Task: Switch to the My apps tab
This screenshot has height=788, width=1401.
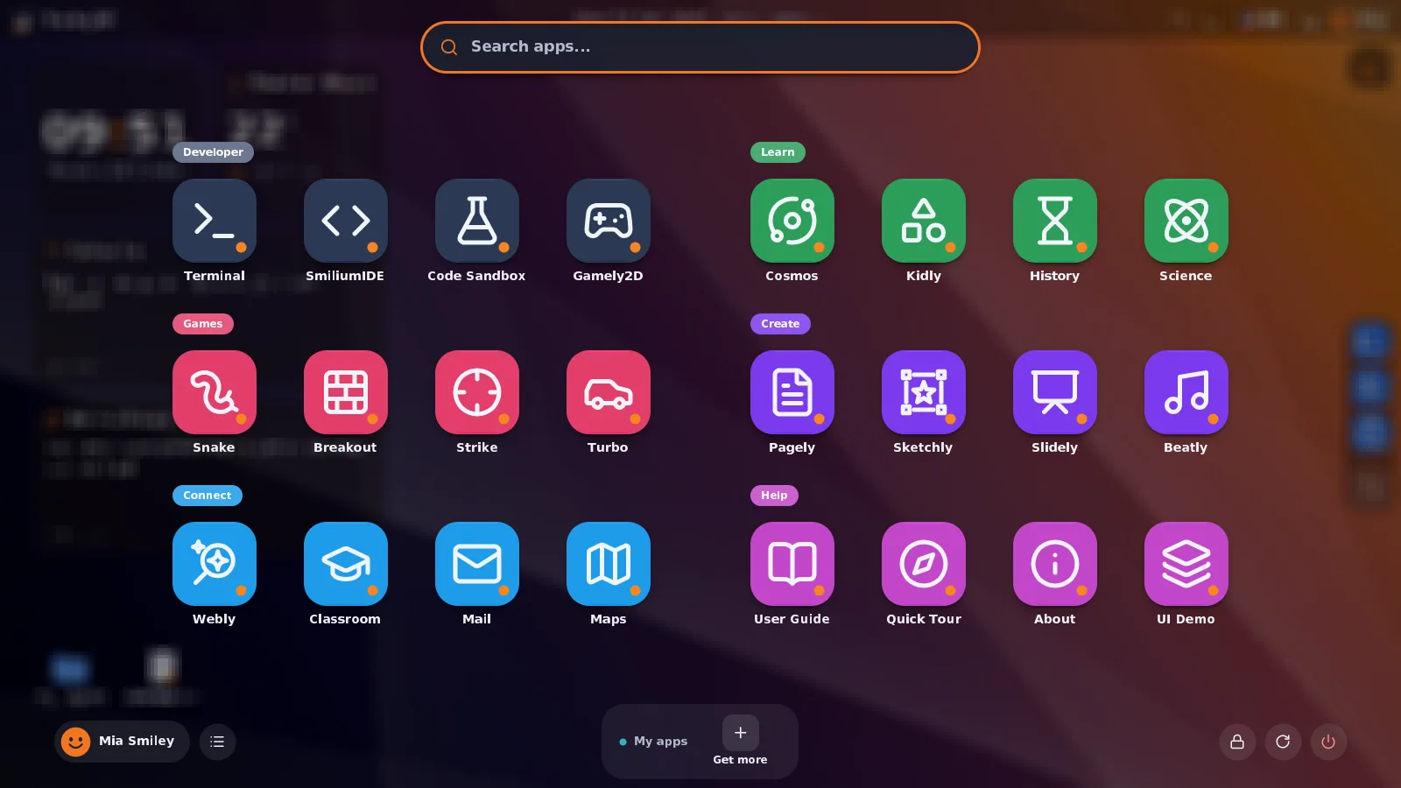Action: point(653,742)
